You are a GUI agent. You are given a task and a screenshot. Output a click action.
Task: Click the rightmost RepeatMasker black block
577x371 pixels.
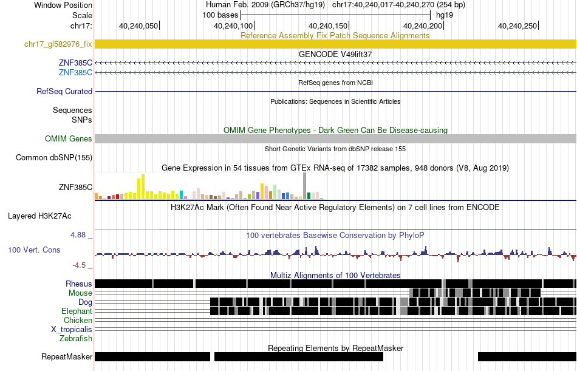527,356
